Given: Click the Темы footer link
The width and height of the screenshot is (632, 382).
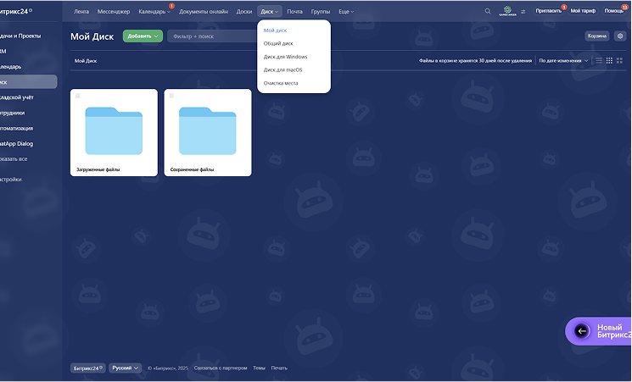Looking at the screenshot, I should click(259, 368).
